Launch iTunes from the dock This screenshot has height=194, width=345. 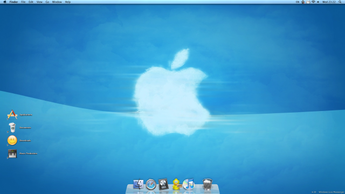(189, 184)
